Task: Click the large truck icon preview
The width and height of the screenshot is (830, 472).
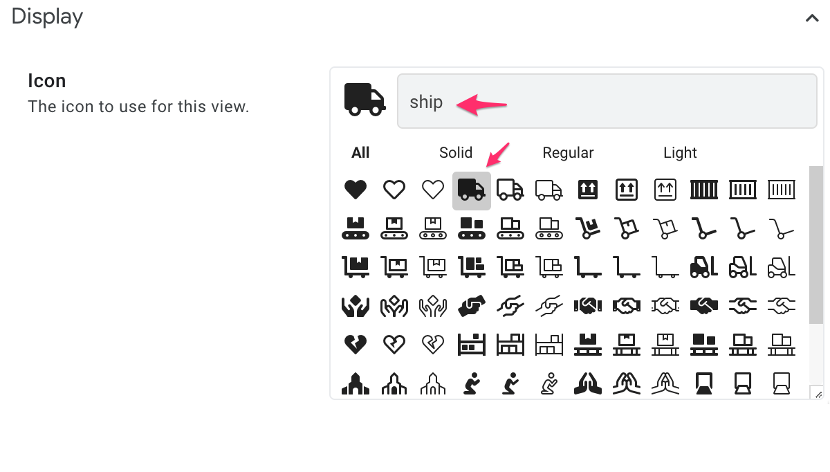Action: click(x=365, y=99)
